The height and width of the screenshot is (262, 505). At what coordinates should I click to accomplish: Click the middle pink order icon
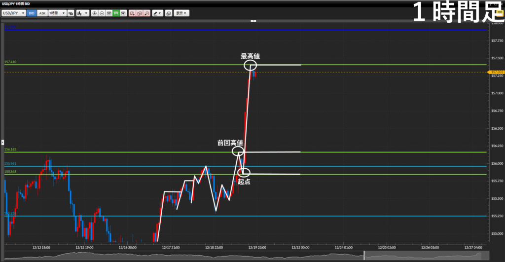pos(140,13)
